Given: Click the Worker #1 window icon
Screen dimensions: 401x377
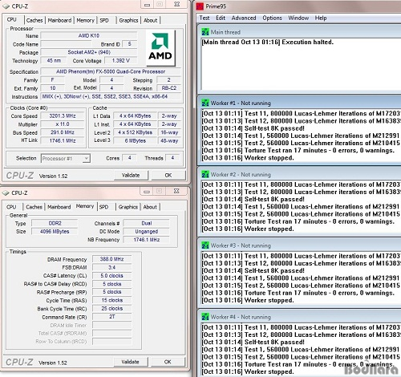Looking at the screenshot, I should [205, 103].
